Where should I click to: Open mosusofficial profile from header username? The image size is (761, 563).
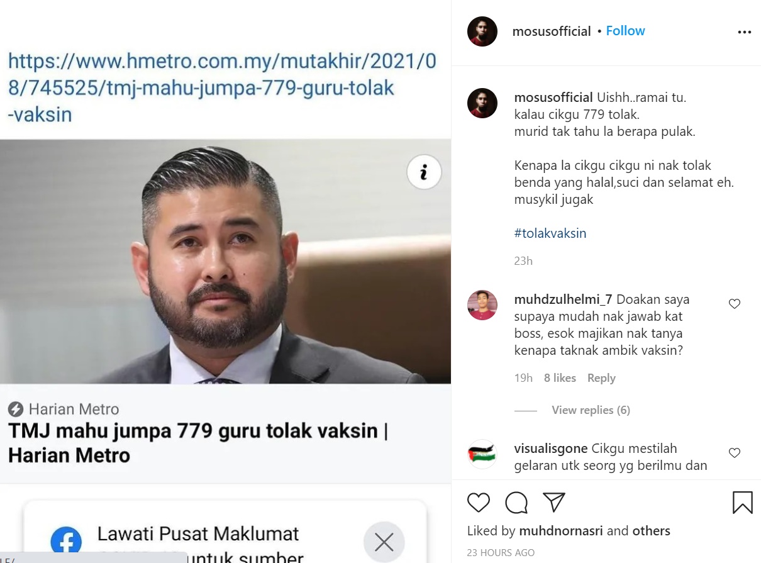coord(552,31)
